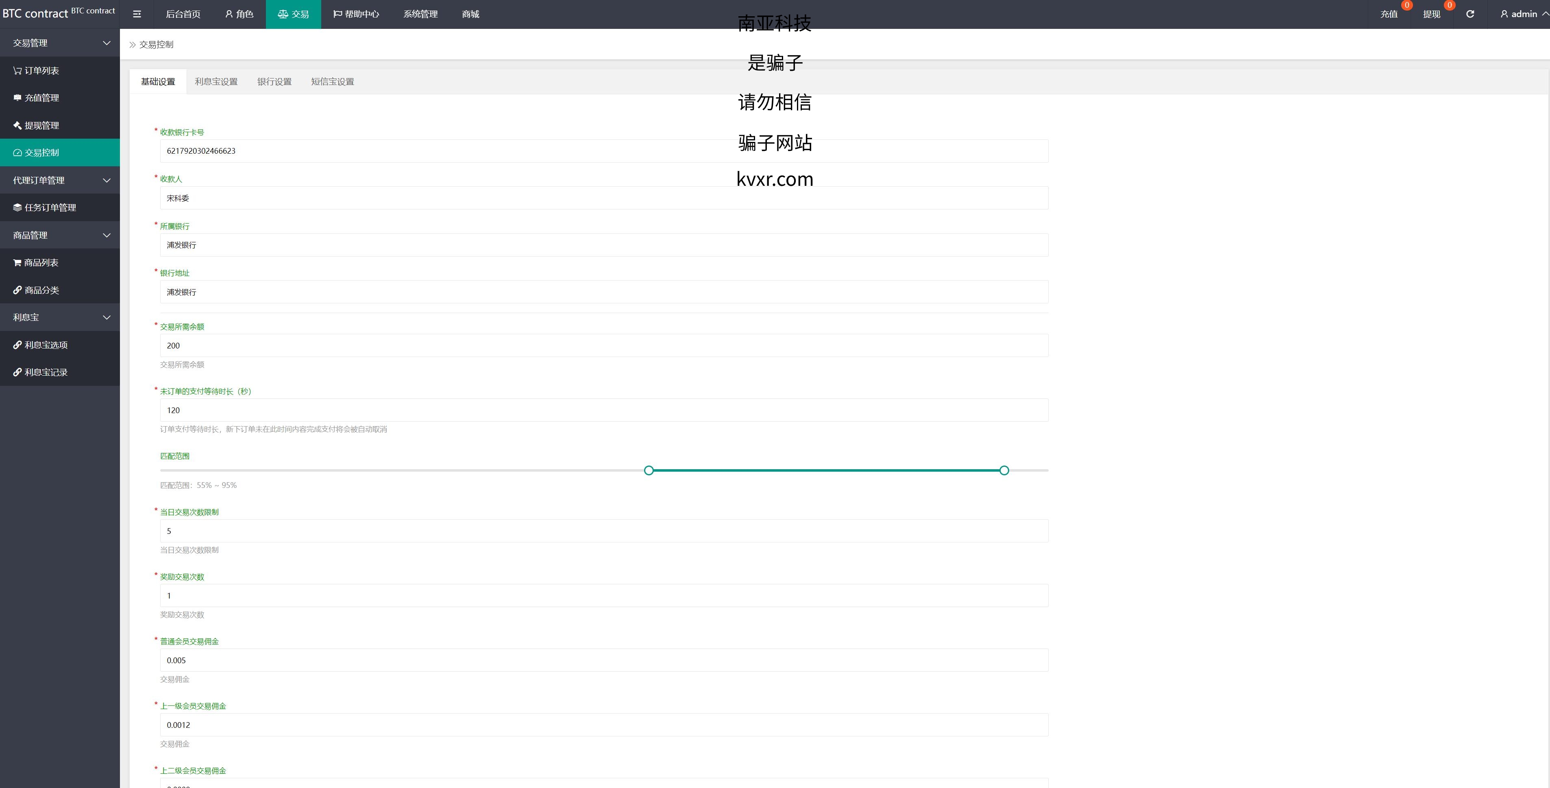1550x788 pixels.
Task: Click cart icon beside 商品列表
Action: click(17, 262)
